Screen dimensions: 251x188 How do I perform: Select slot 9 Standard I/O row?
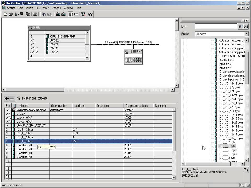coord(89,157)
